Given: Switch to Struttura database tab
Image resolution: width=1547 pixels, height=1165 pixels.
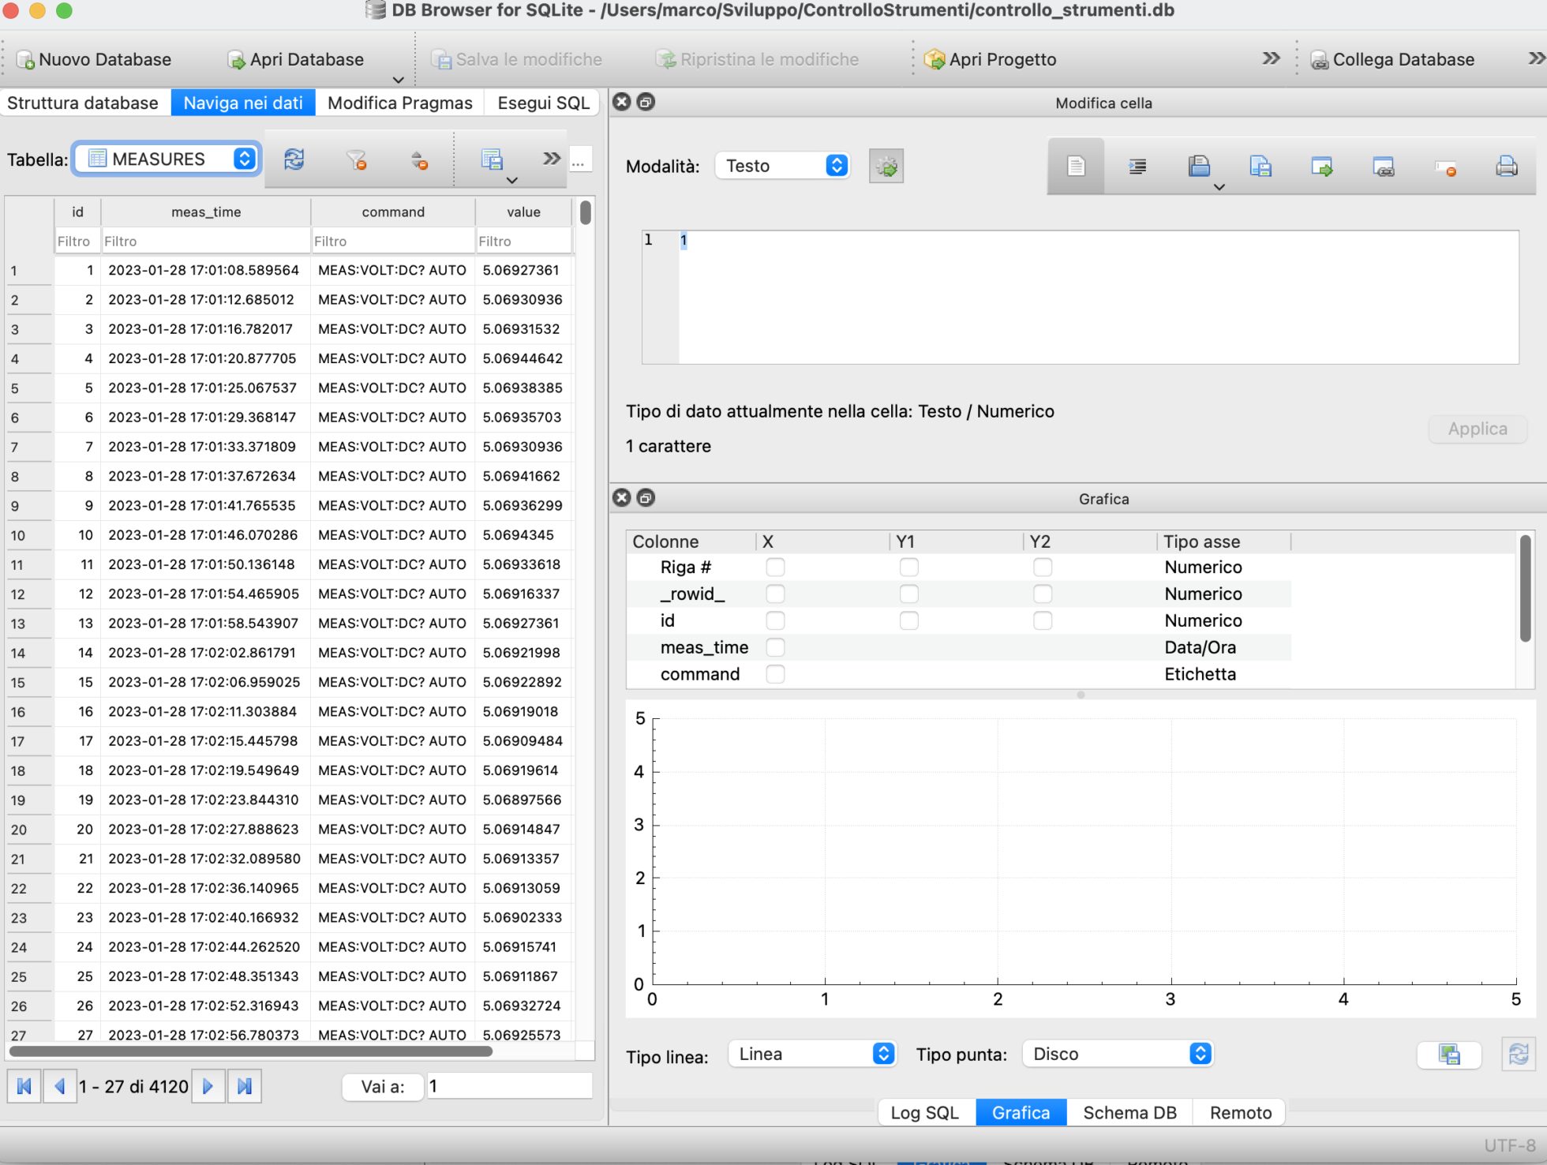Looking at the screenshot, I should [x=83, y=103].
